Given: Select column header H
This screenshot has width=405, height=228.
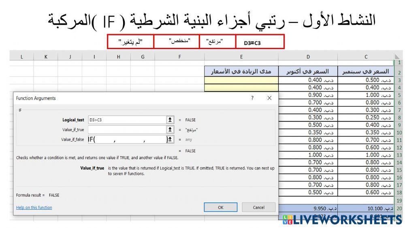Looking at the screenshot, I should click(x=118, y=57).
